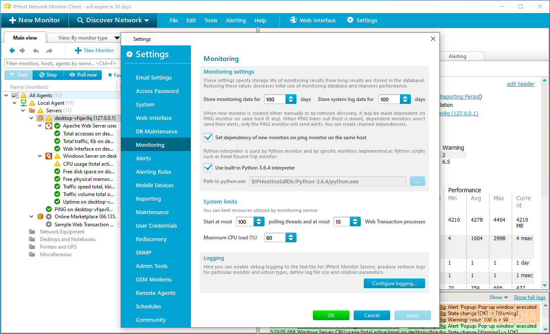Image resolution: width=550 pixels, height=334 pixels.
Task: Click the Local Agent computer icon
Action: (24, 103)
